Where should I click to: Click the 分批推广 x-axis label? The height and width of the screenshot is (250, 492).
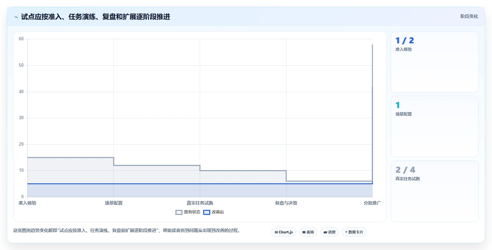pos(372,203)
